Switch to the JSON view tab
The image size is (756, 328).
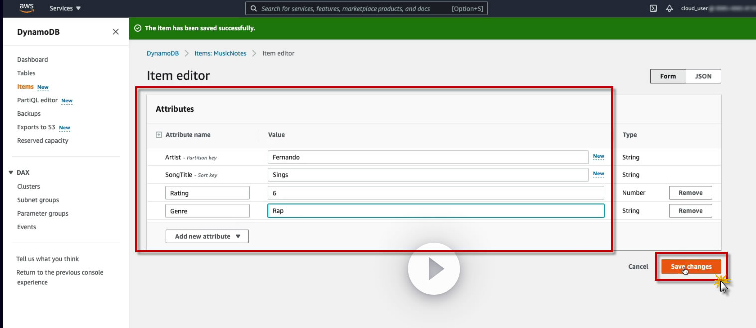tap(703, 76)
